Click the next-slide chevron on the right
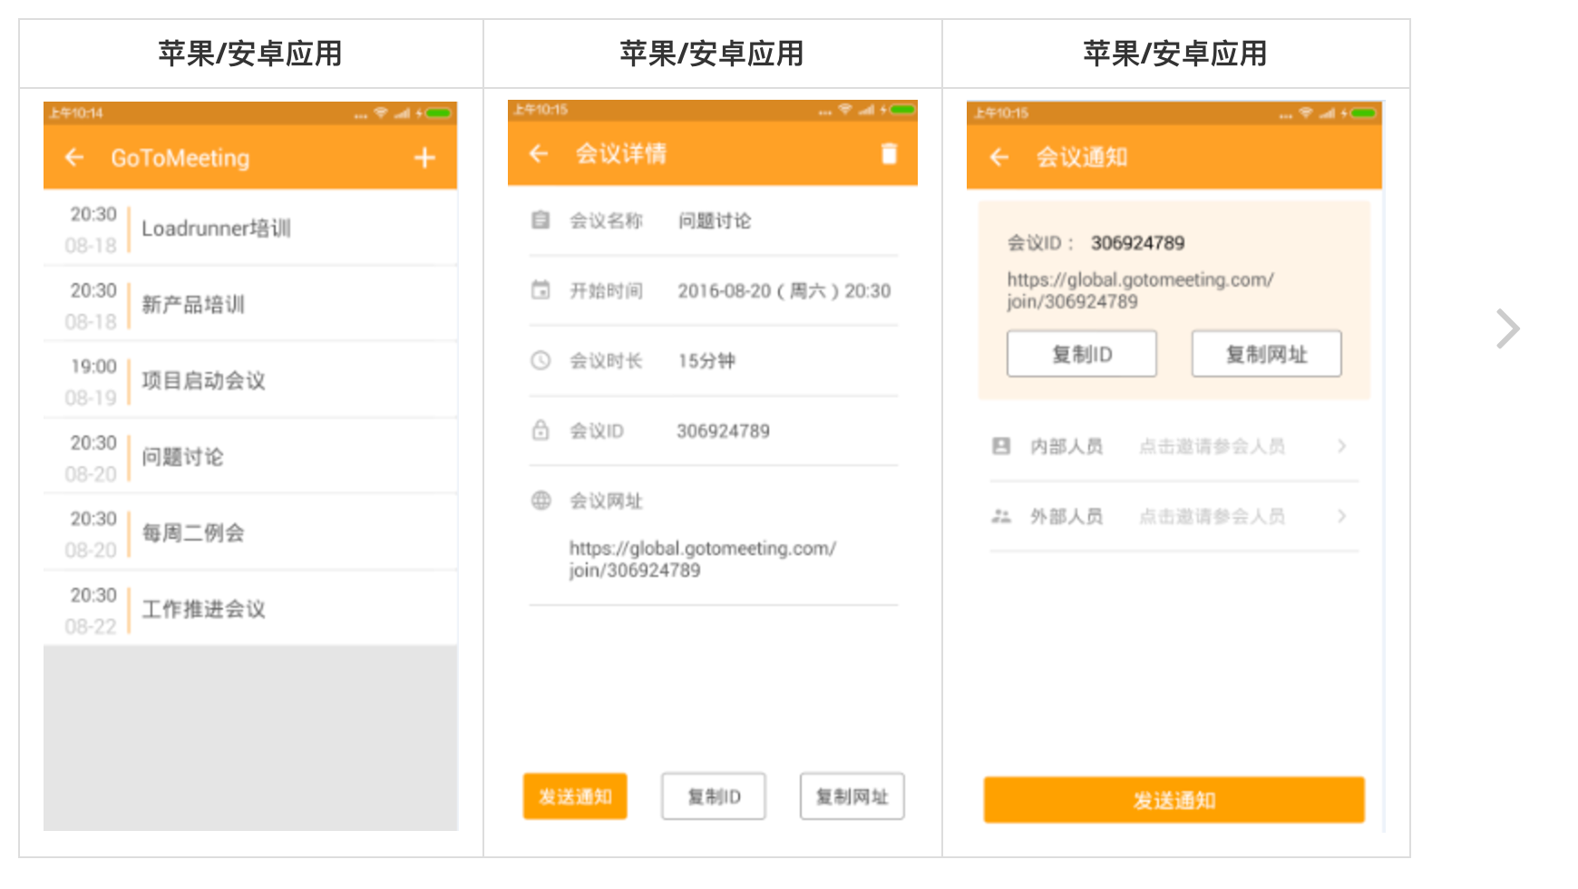The width and height of the screenshot is (1578, 889). pos(1507,328)
